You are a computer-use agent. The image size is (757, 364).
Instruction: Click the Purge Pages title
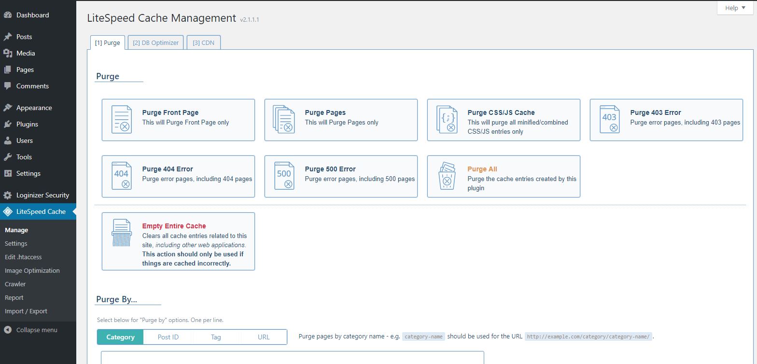[325, 112]
